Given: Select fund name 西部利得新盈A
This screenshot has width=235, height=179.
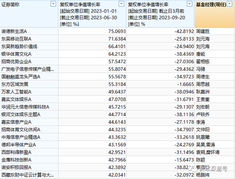Looking at the screenshot, I should [x=16, y=153].
